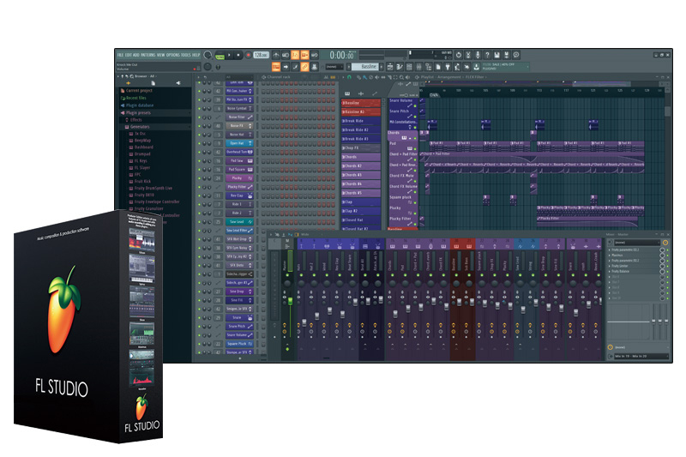Open the FILE menu
The height and width of the screenshot is (457, 686).
click(x=120, y=55)
